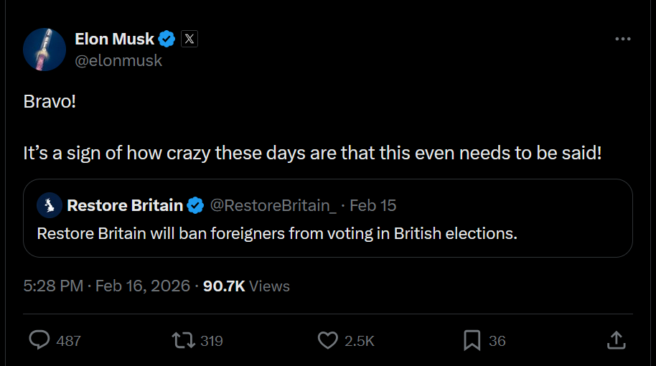The height and width of the screenshot is (366, 656).
Task: Like the tweet with the heart icon
Action: tap(327, 340)
